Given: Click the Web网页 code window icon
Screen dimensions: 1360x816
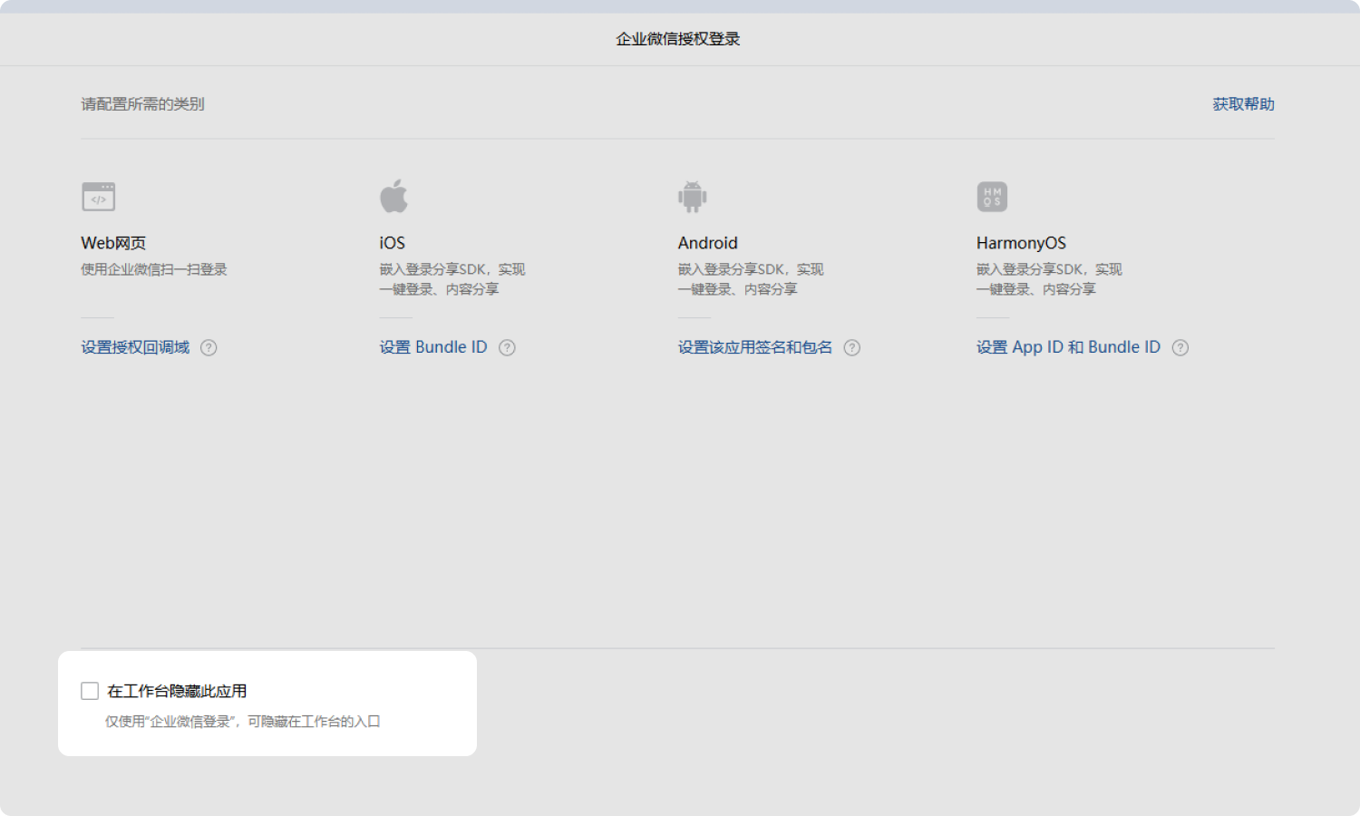Looking at the screenshot, I should (98, 197).
